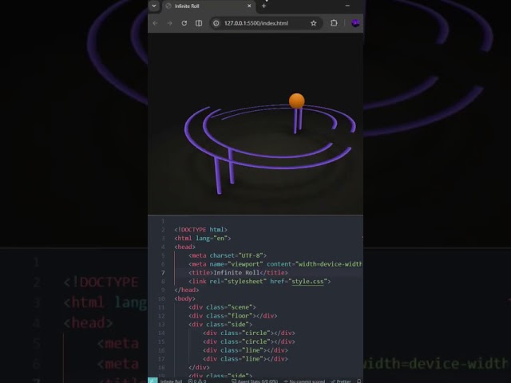Open a new browser tab
The height and width of the screenshot is (383, 511).
tap(264, 6)
